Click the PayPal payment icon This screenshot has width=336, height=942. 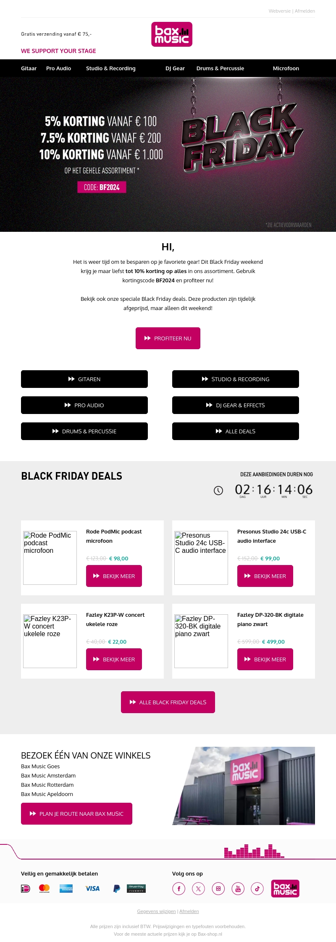coord(117,889)
